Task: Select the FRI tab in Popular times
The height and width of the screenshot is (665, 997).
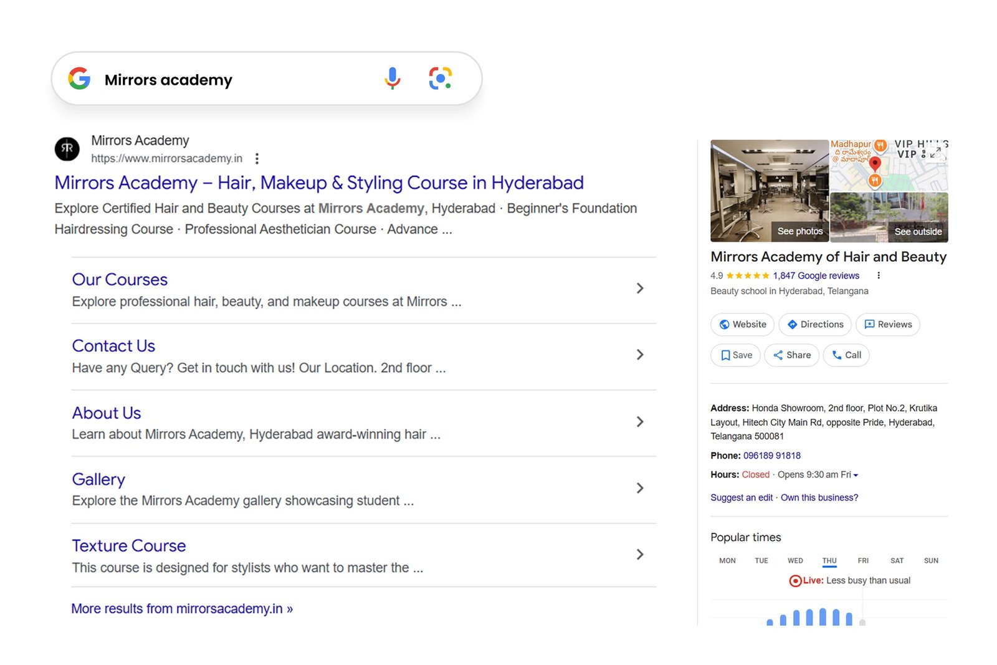Action: coord(862,560)
